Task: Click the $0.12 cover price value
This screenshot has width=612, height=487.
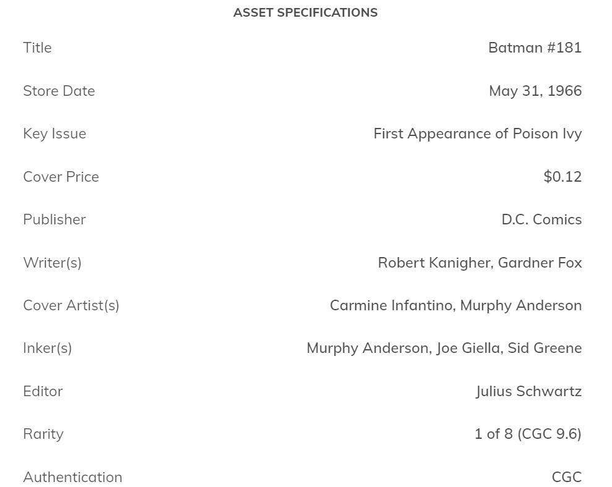Action: coord(562,177)
